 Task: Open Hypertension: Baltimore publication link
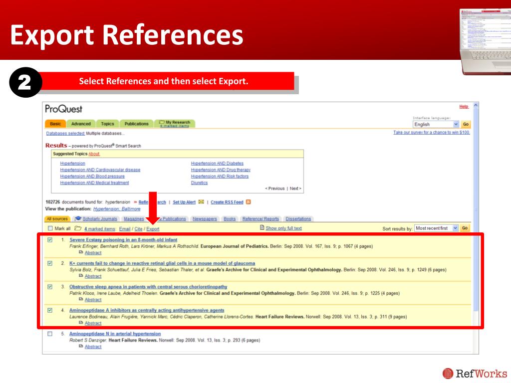(x=117, y=209)
